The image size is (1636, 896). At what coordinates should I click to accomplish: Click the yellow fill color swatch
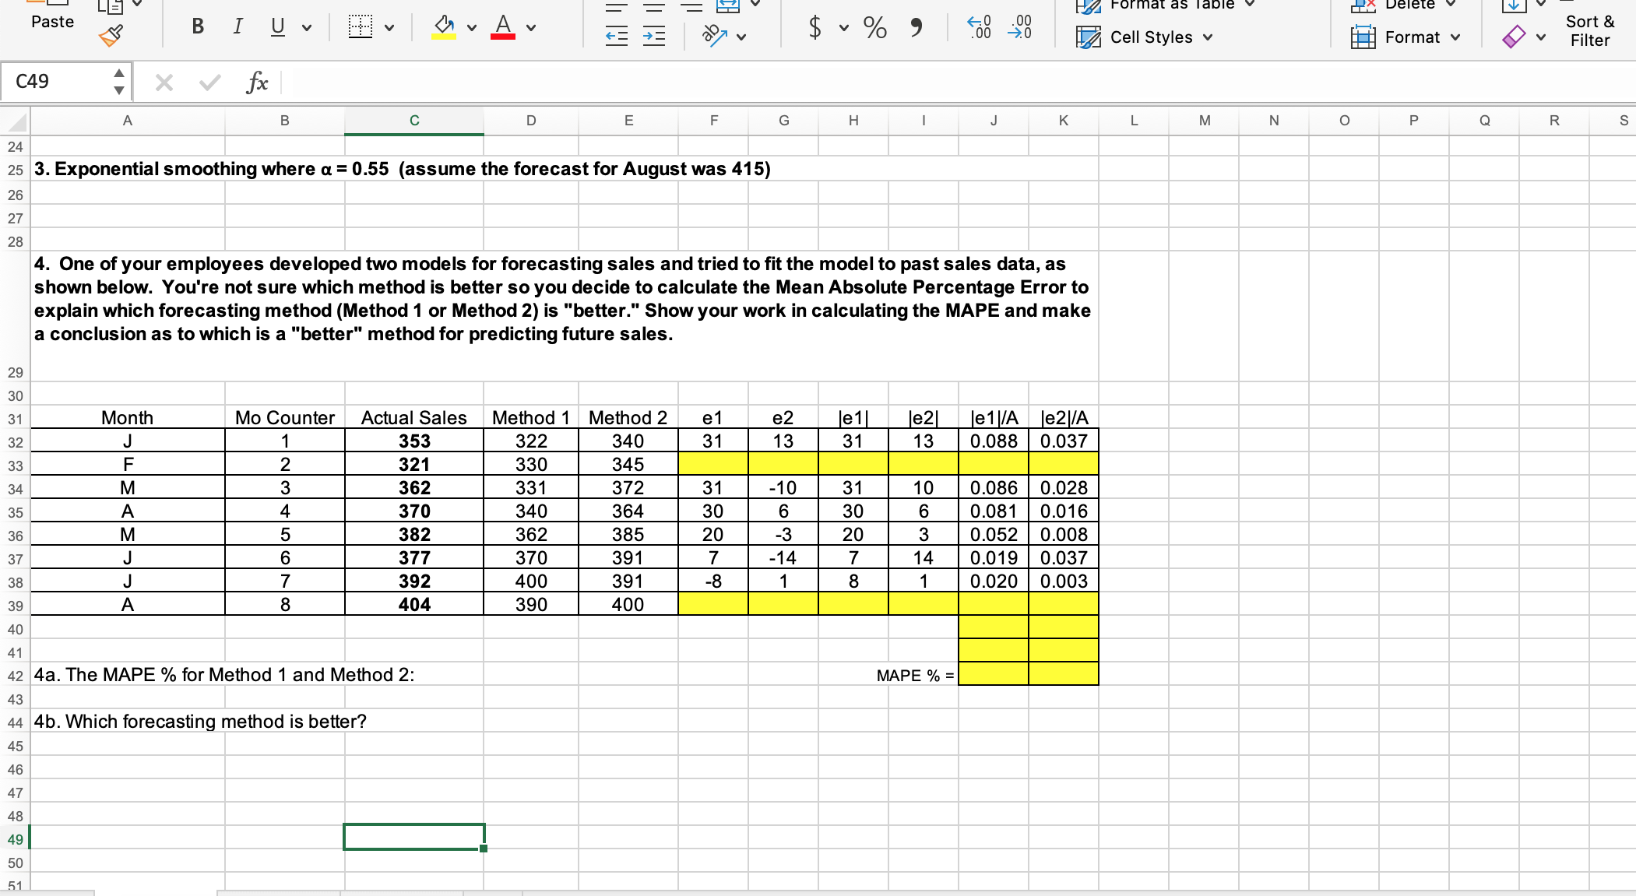444,35
